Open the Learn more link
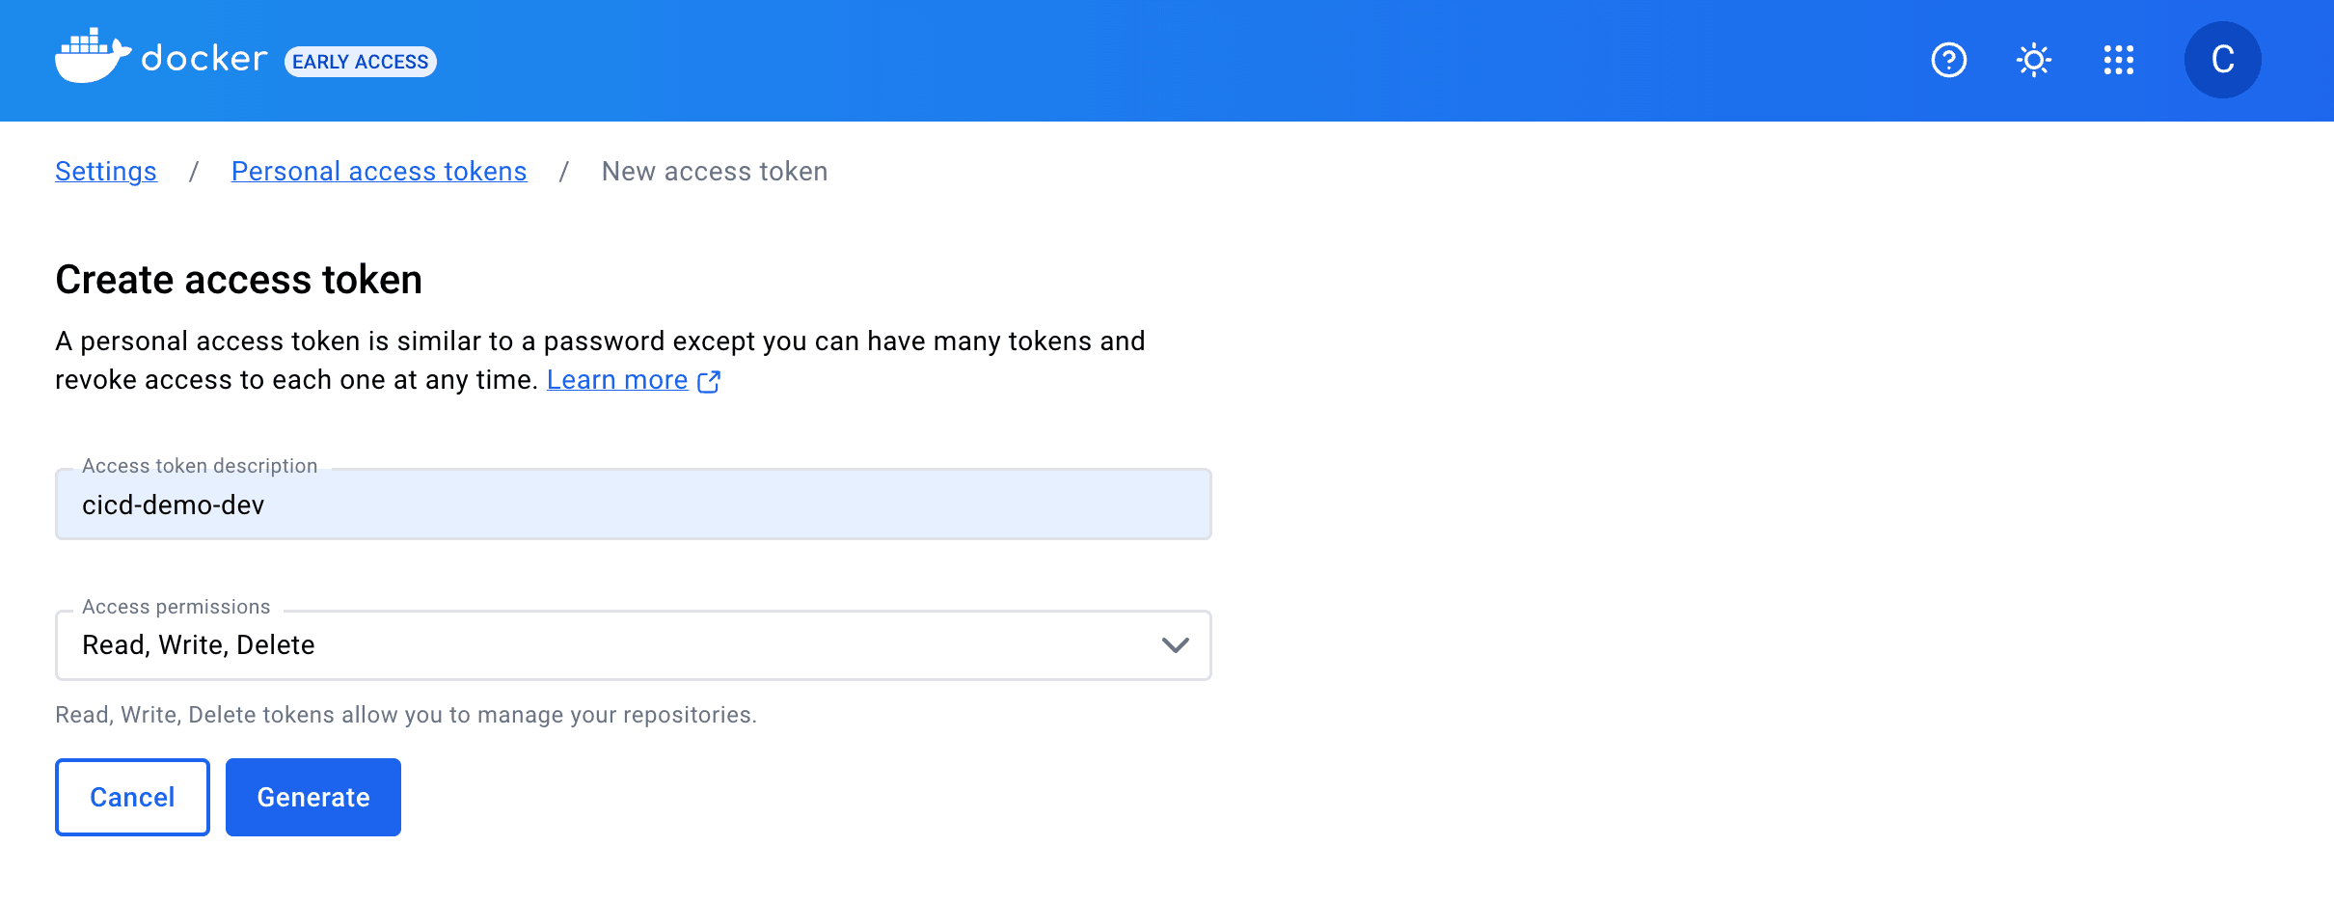The width and height of the screenshot is (2334, 901). point(617,380)
